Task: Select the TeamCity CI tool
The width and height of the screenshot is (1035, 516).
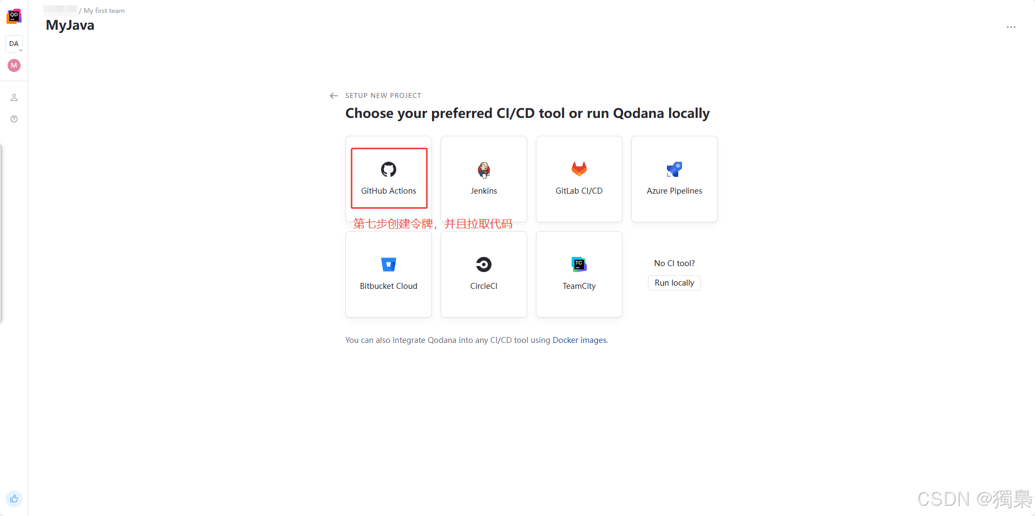Action: pos(579,274)
